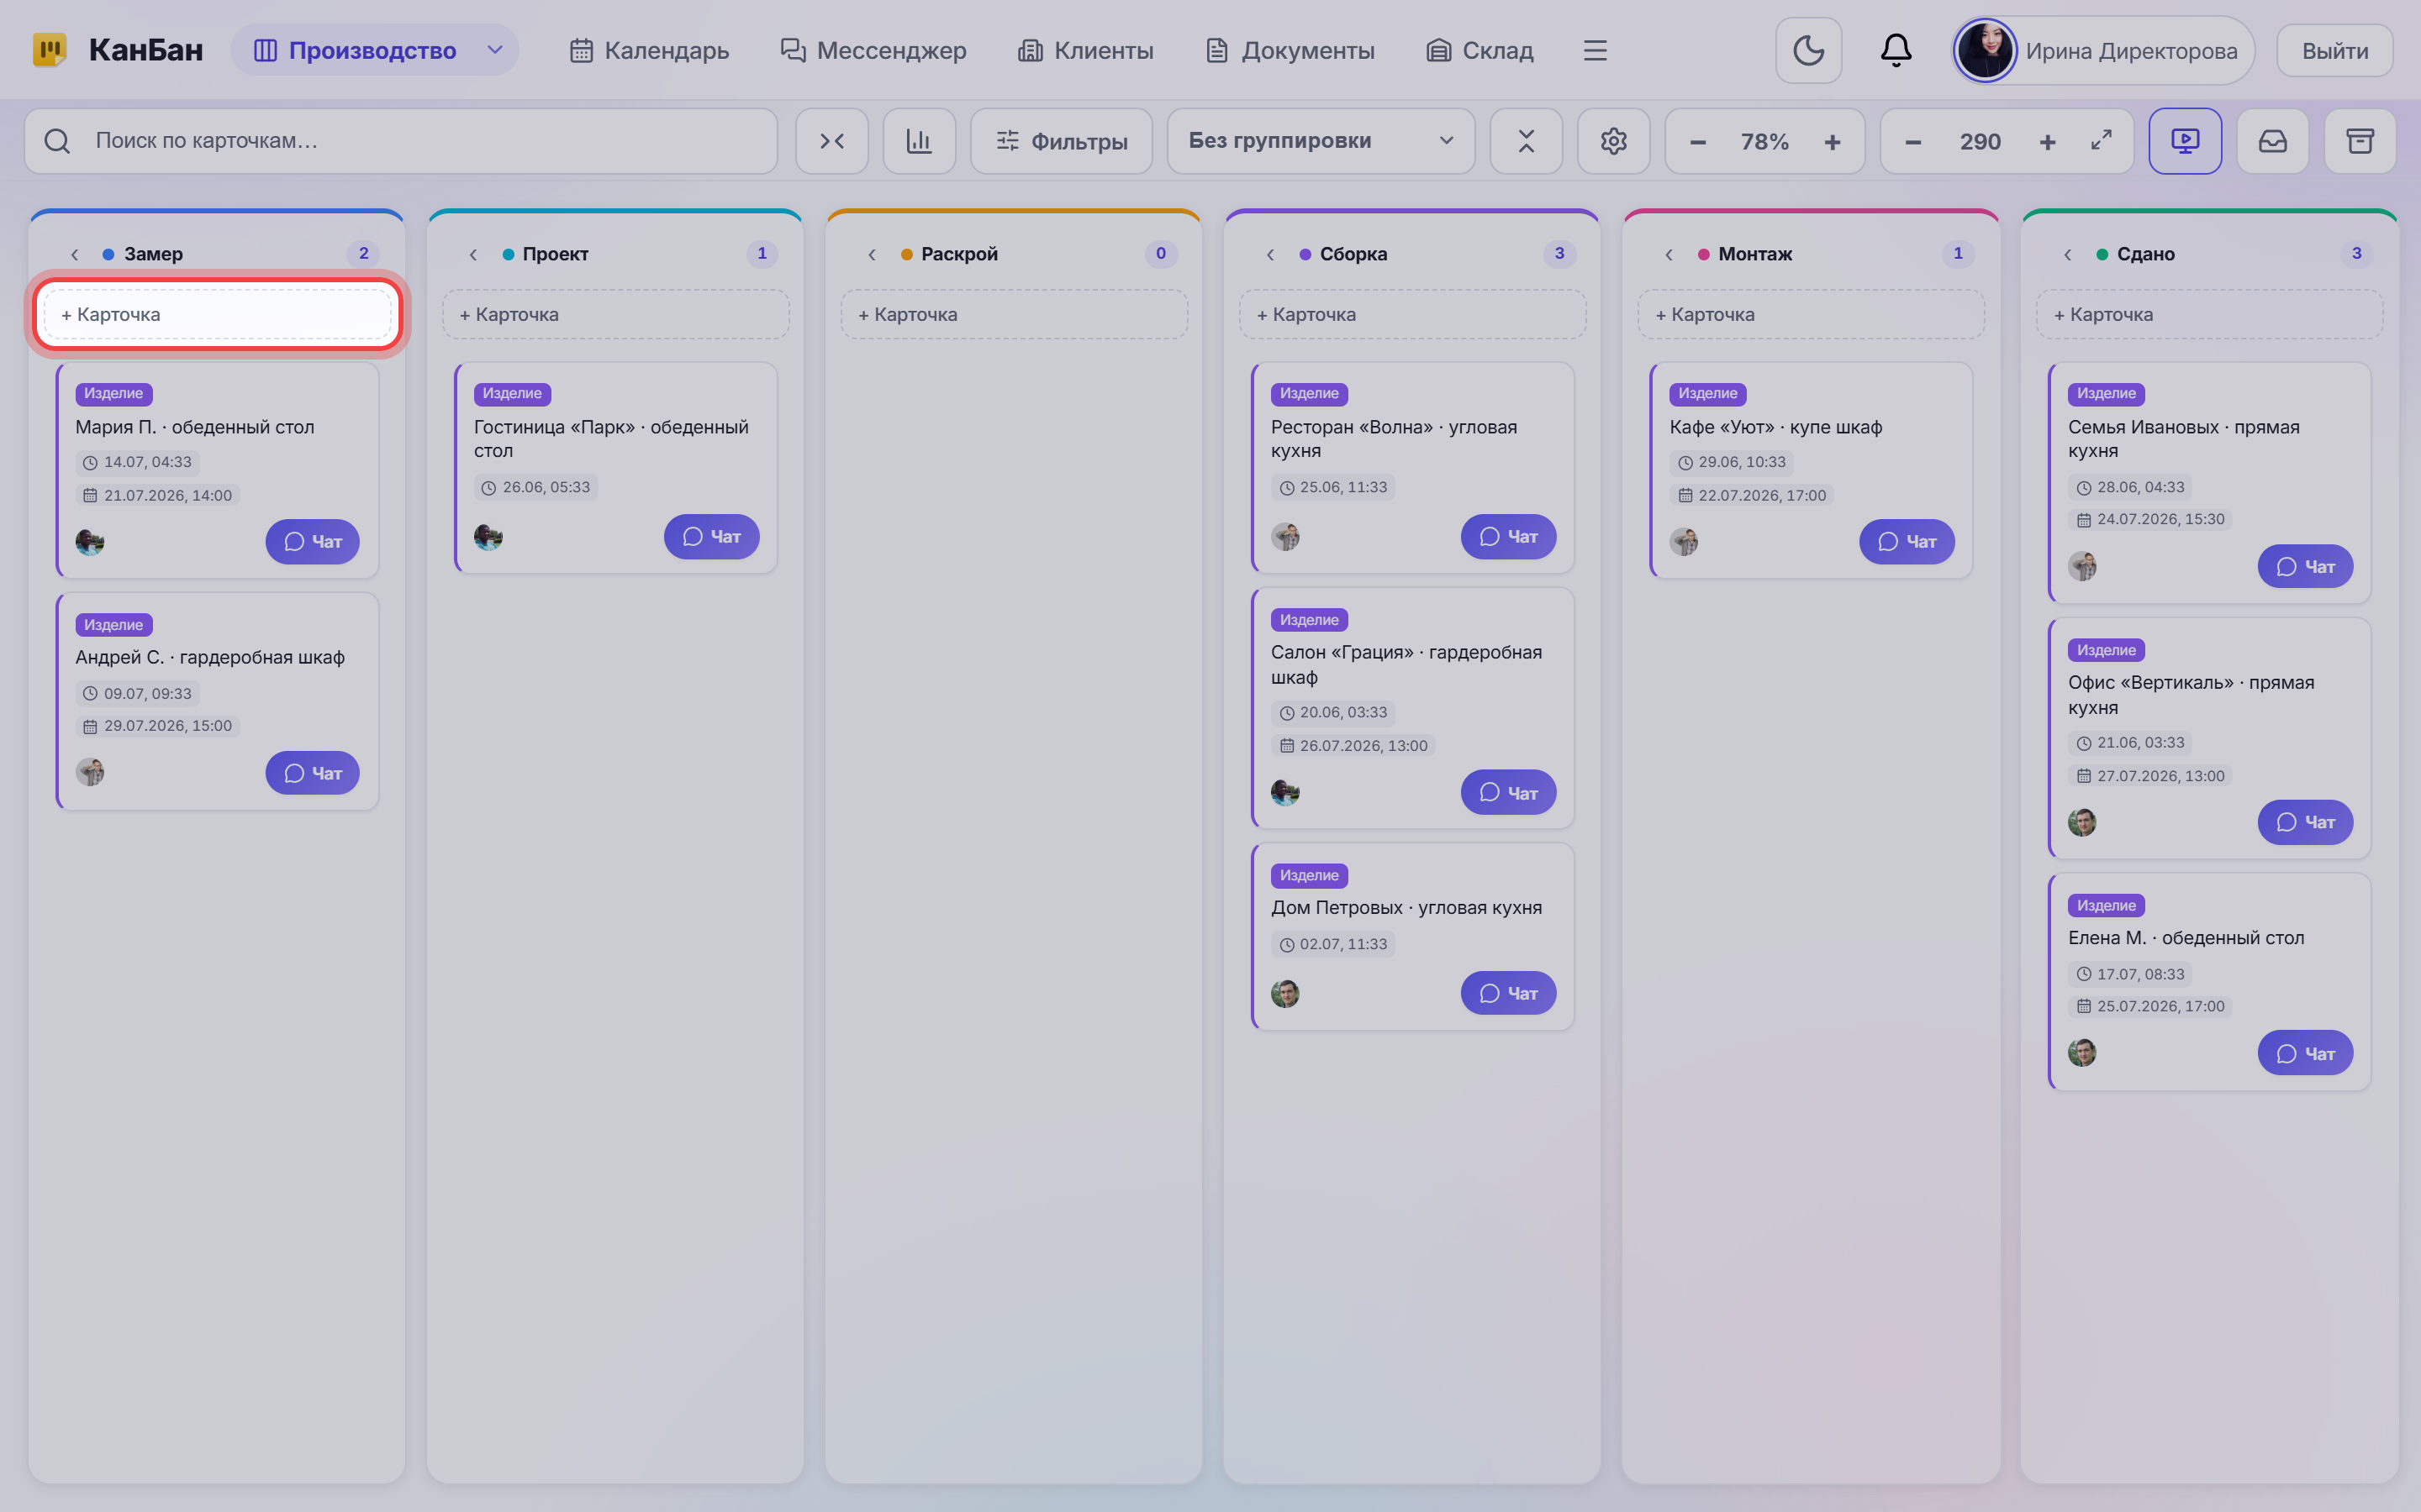Collapse the Раскрой column chevron
The image size is (2421, 1512).
click(872, 254)
